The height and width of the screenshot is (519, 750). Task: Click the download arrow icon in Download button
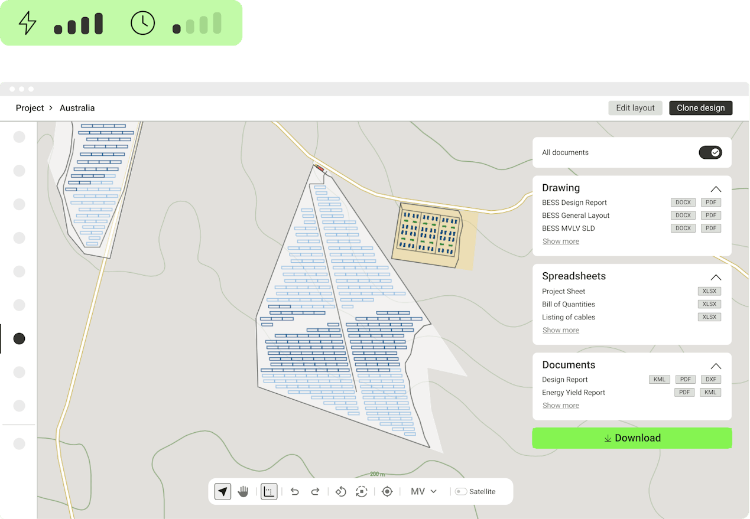[608, 438]
